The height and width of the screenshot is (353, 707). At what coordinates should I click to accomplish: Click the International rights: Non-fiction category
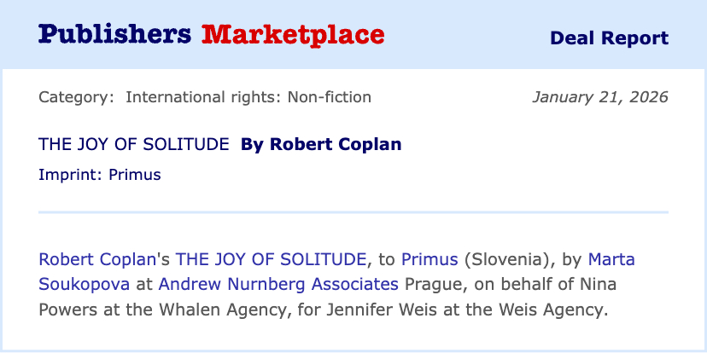(248, 97)
